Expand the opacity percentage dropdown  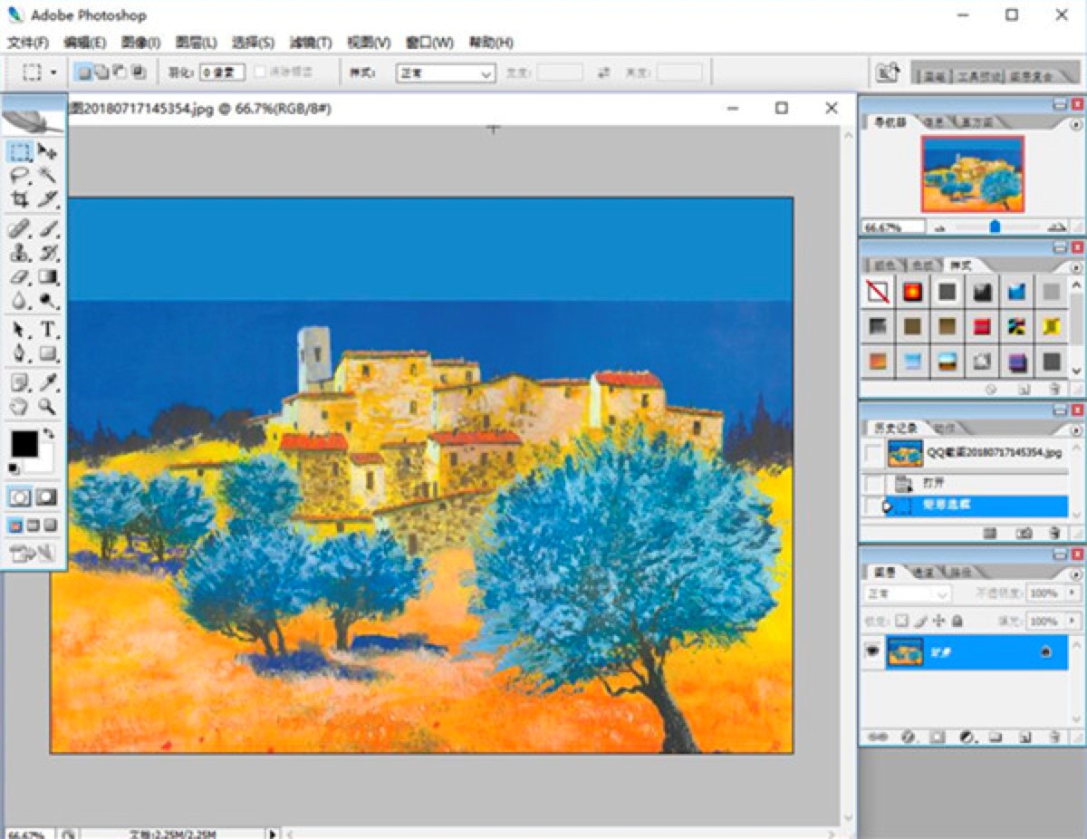coord(1072,594)
